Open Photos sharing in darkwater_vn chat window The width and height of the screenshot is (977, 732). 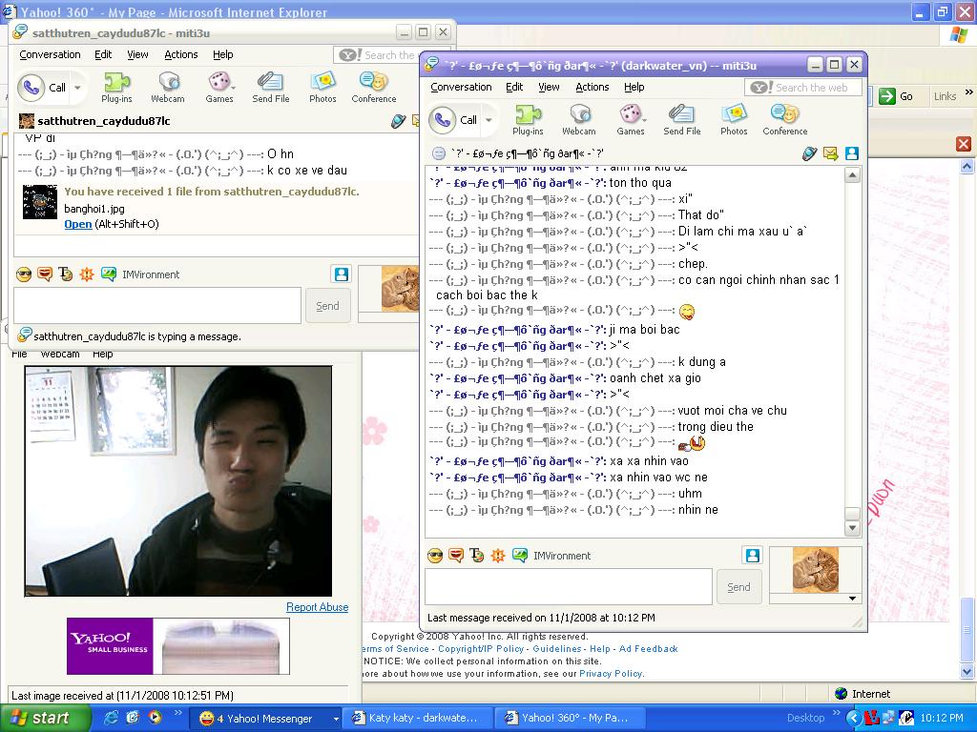734,119
